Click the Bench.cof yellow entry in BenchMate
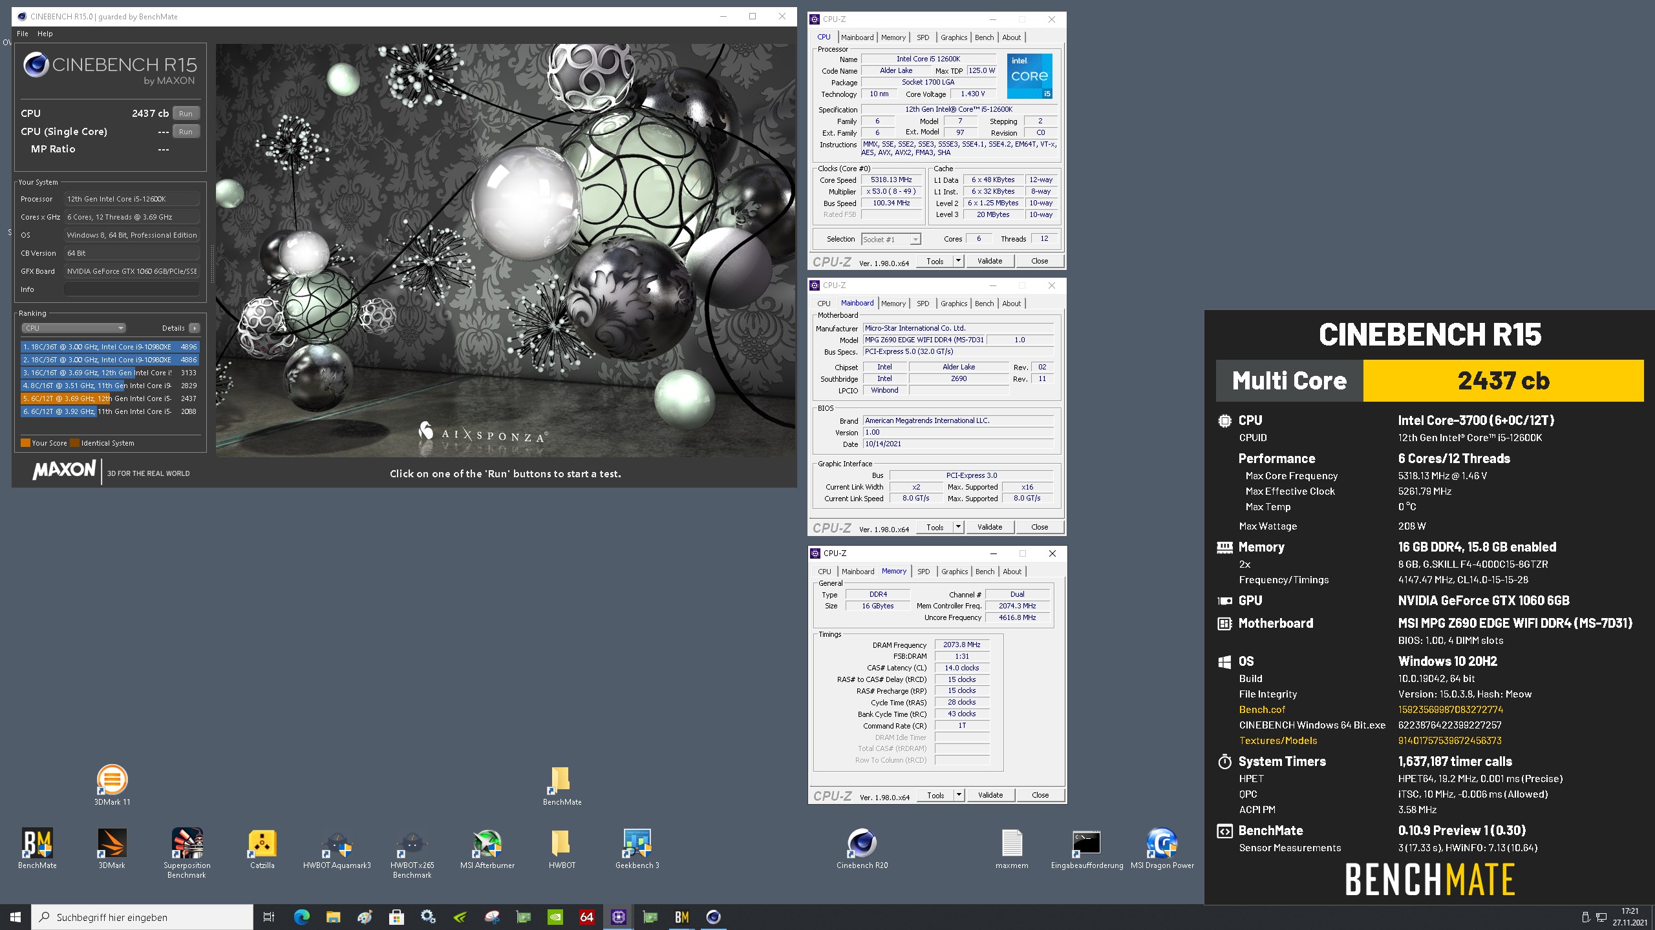Viewport: 1655px width, 930px height. 1262,709
